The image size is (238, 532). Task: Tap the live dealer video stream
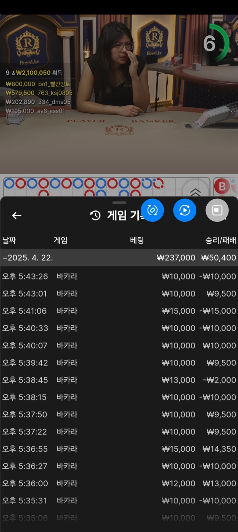tap(119, 94)
